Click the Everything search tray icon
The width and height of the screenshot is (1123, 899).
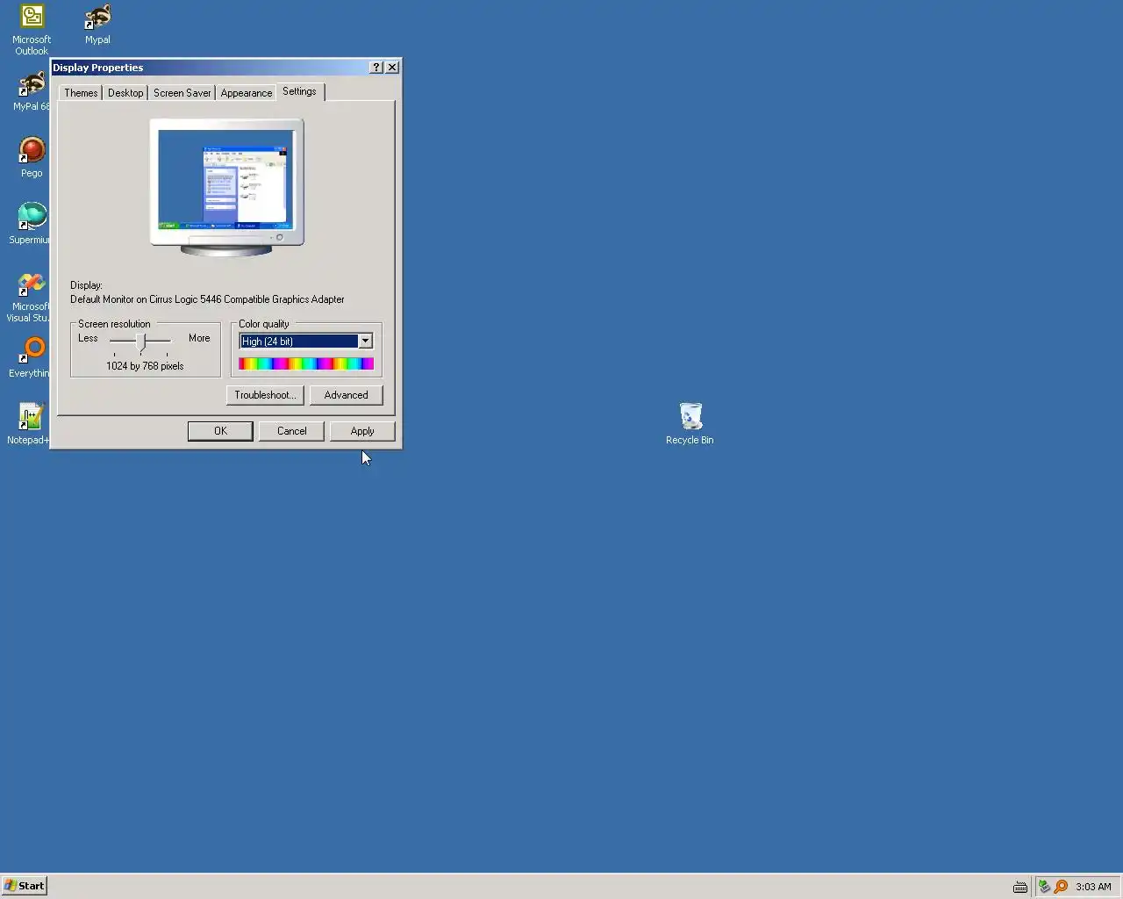[1061, 887]
